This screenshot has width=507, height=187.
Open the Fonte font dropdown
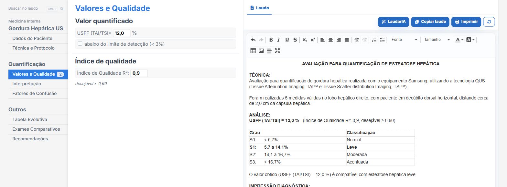coord(404,40)
